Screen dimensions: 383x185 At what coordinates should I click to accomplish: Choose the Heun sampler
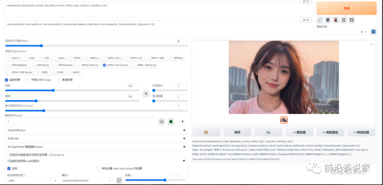coord(59,58)
